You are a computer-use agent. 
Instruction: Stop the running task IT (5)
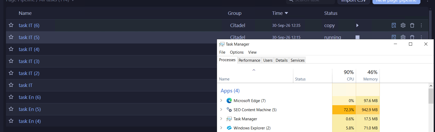(357, 37)
